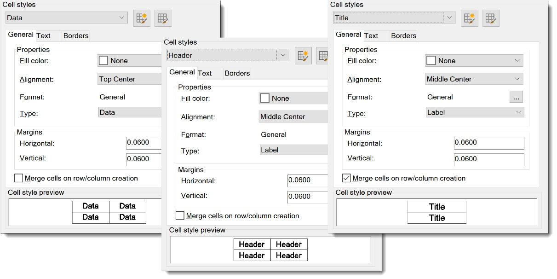Screen dimensions: 557x279
Task: Open the Data cell styles dropdown
Action: [66, 18]
